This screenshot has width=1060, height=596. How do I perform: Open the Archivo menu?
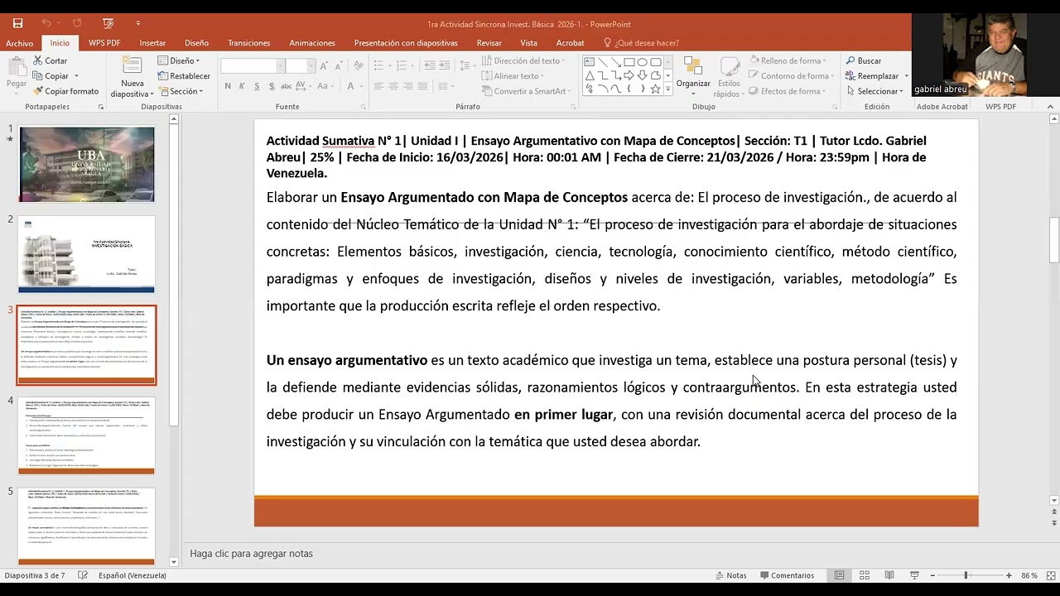[x=19, y=43]
